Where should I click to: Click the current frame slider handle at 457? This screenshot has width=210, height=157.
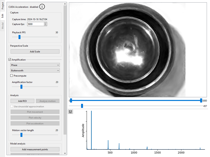point(82,106)
